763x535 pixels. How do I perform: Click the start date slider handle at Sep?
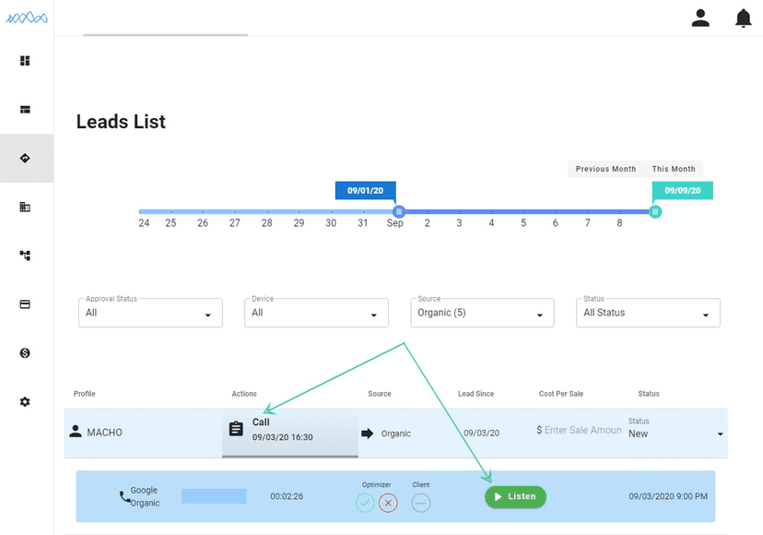[398, 211]
